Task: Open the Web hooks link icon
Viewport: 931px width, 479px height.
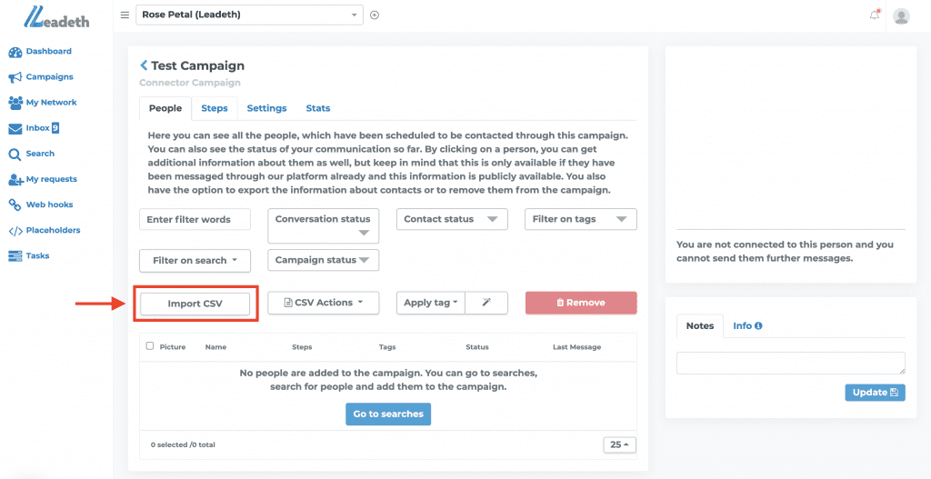Action: (15, 205)
